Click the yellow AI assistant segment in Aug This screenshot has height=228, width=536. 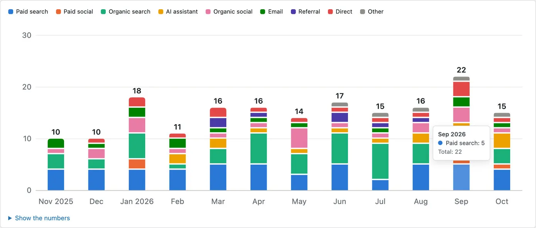tap(421, 138)
